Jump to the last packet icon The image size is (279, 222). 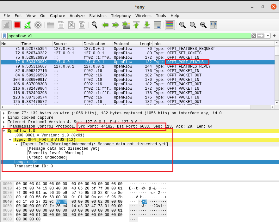click(147, 25)
